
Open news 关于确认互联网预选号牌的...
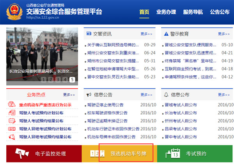point(113,45)
